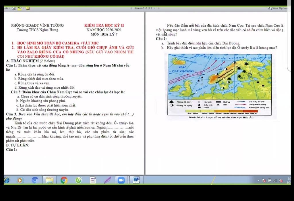Viewport: 294px width, 201px height.
Task: Click 'a. Trình bày đặc điểm khí hậu của châu Đại Dương'
Action: [201, 43]
